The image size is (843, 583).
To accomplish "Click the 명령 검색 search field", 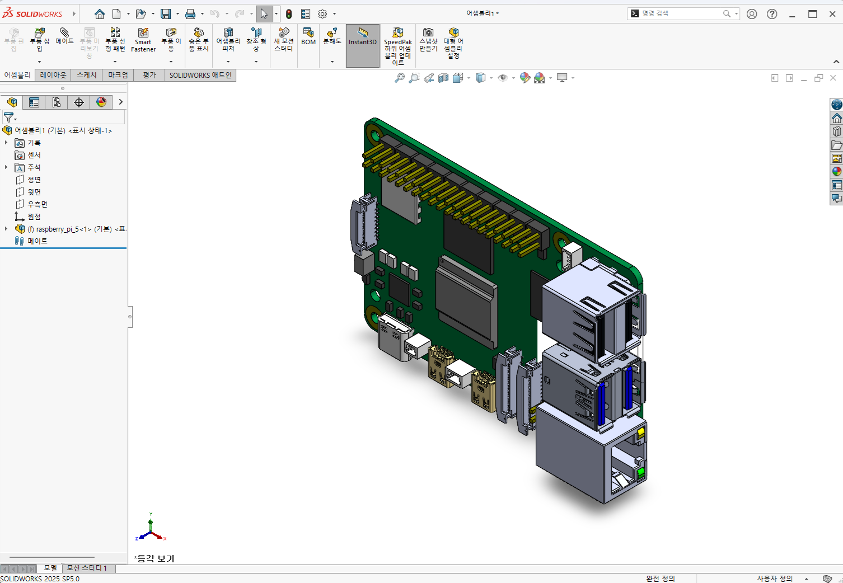I will pyautogui.click(x=683, y=13).
